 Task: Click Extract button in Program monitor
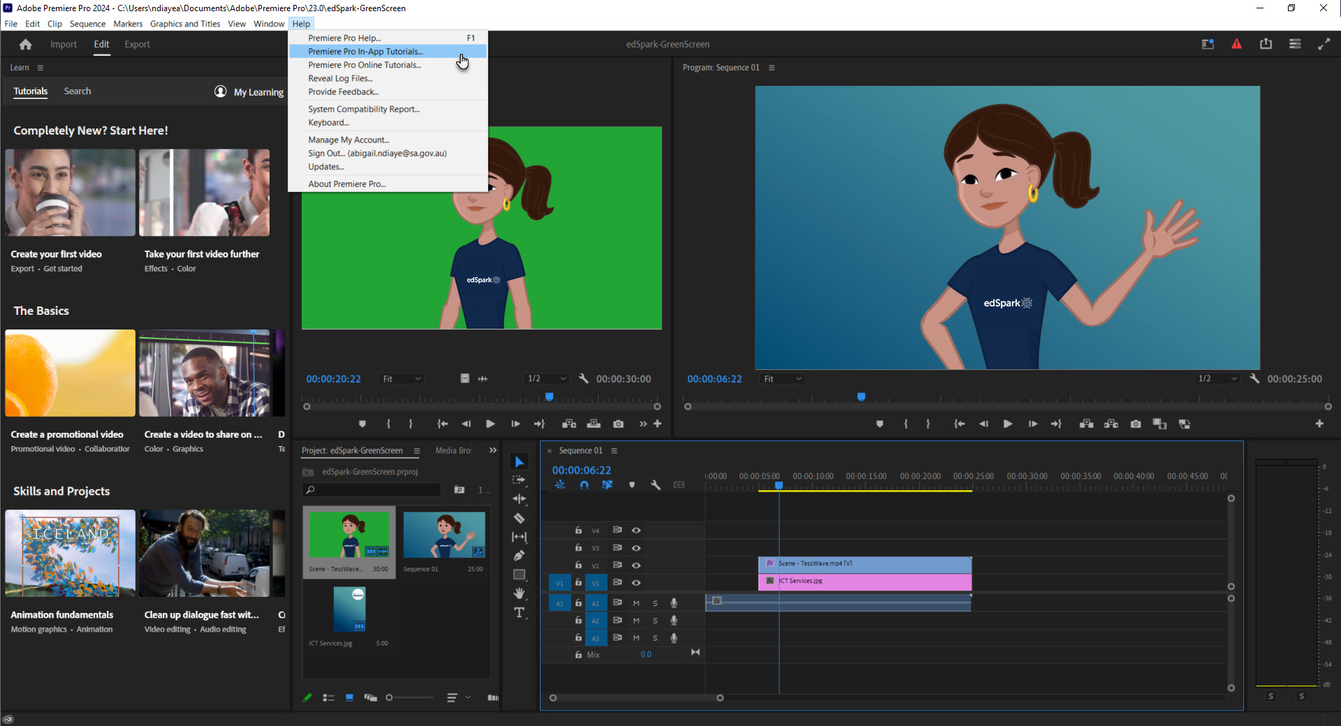click(x=1111, y=424)
